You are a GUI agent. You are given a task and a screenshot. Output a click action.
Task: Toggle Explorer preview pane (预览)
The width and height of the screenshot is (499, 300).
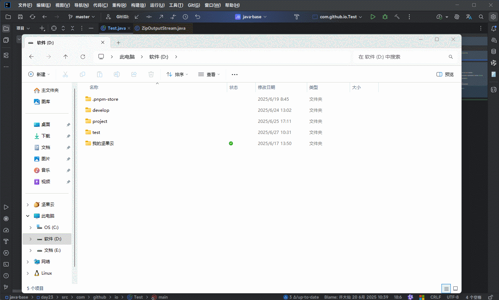tap(445, 74)
